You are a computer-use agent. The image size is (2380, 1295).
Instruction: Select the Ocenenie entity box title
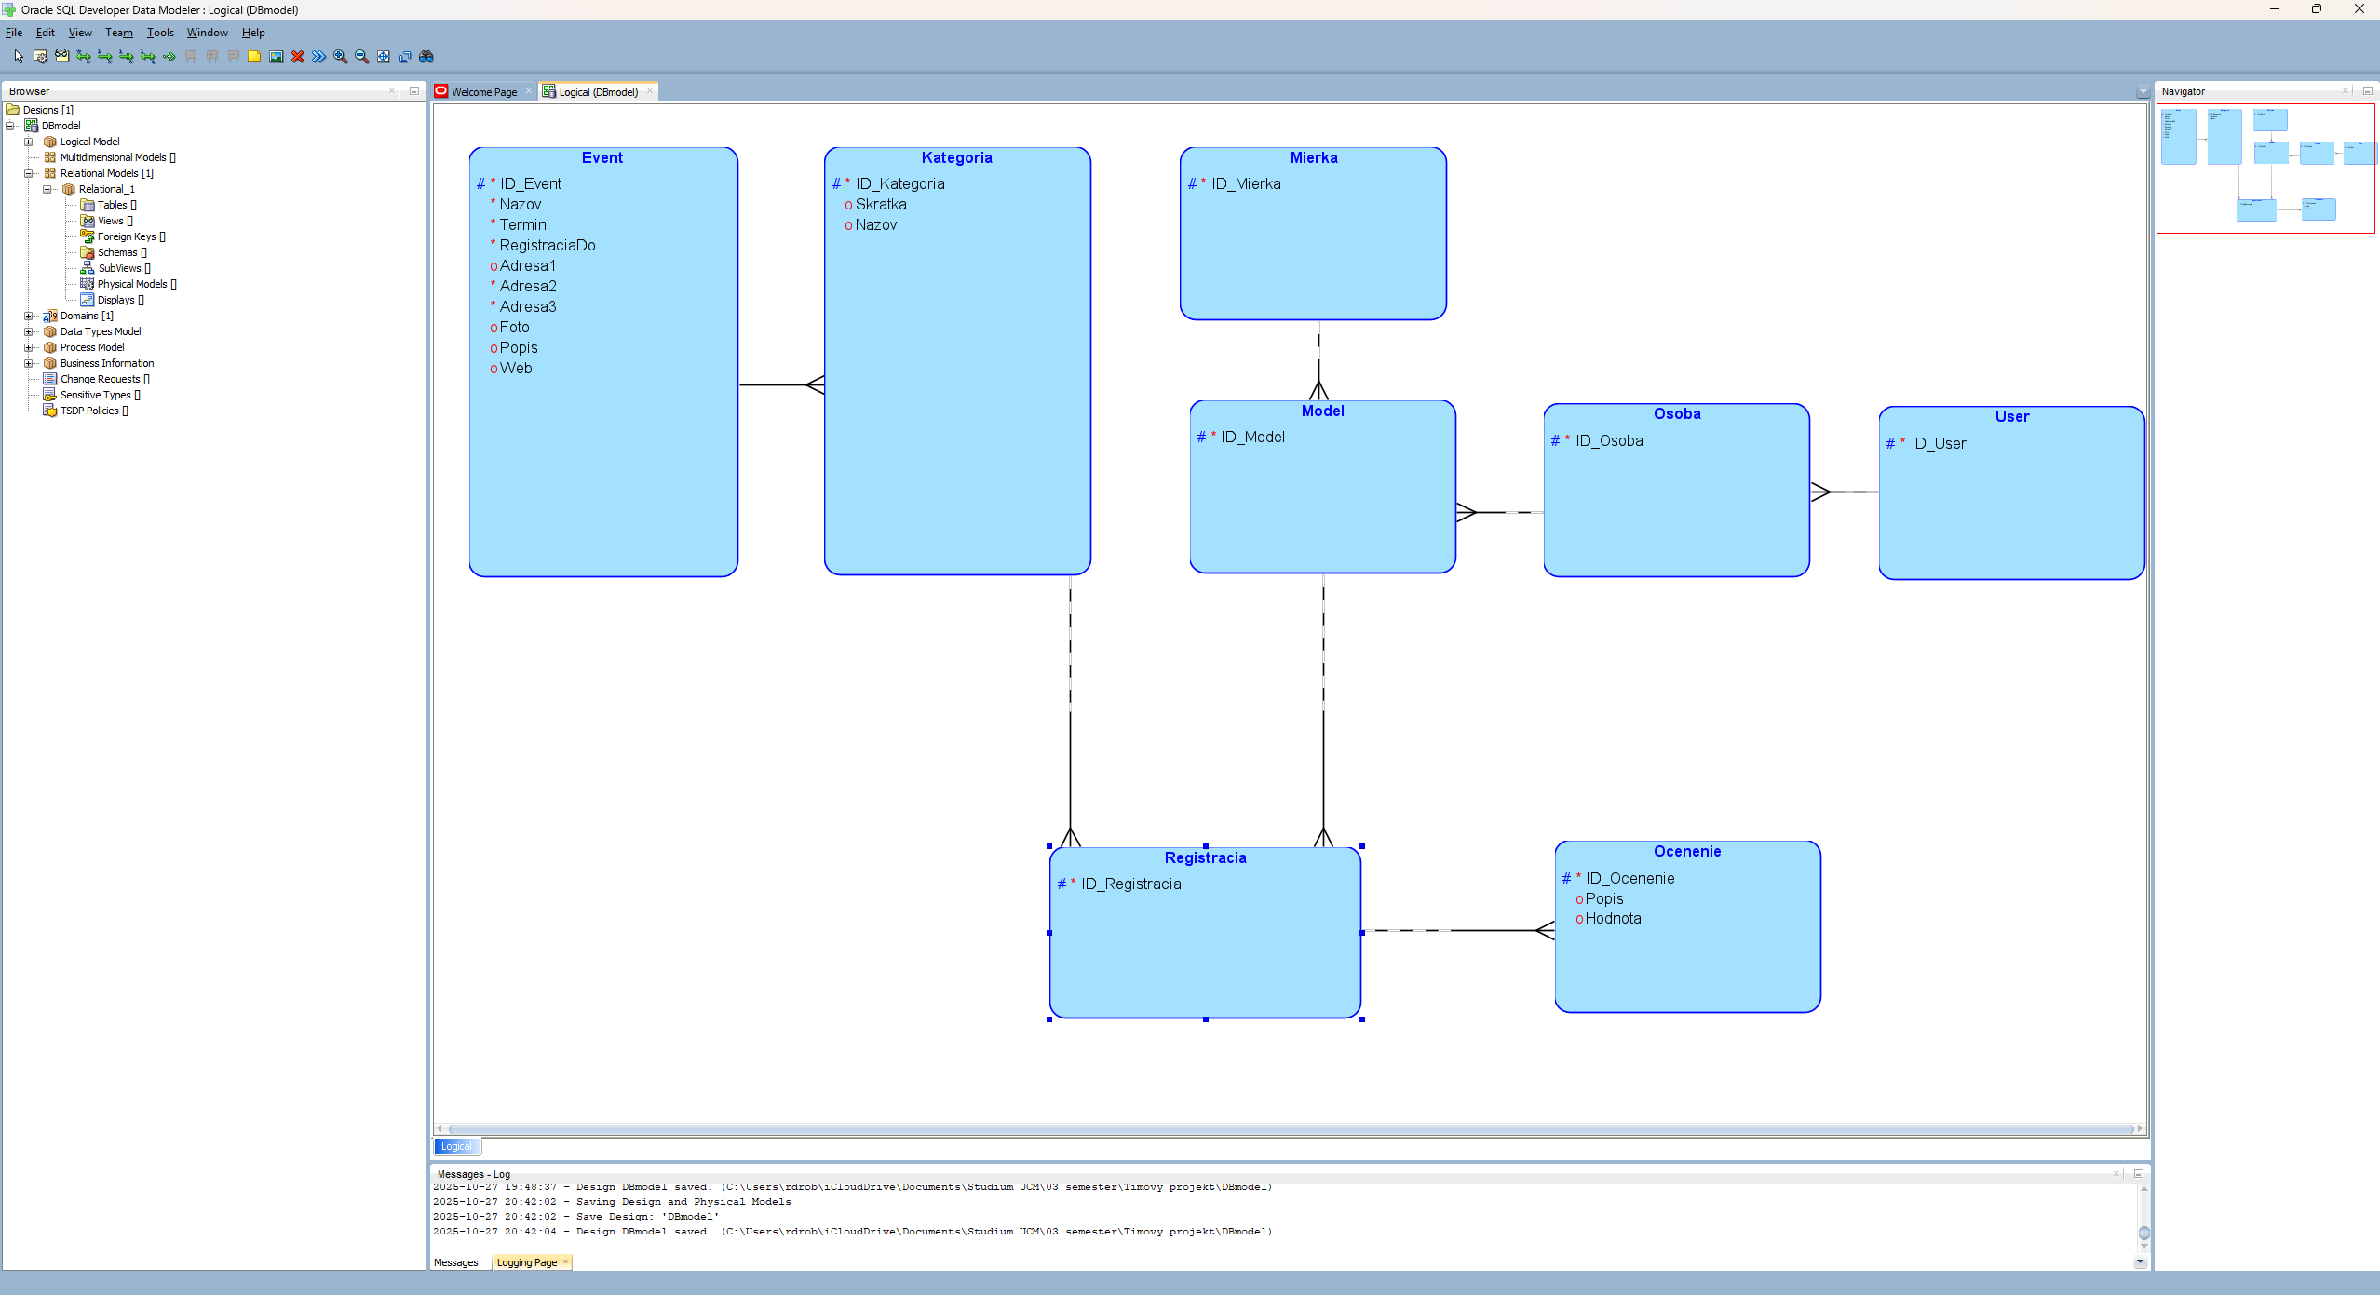pyautogui.click(x=1687, y=851)
